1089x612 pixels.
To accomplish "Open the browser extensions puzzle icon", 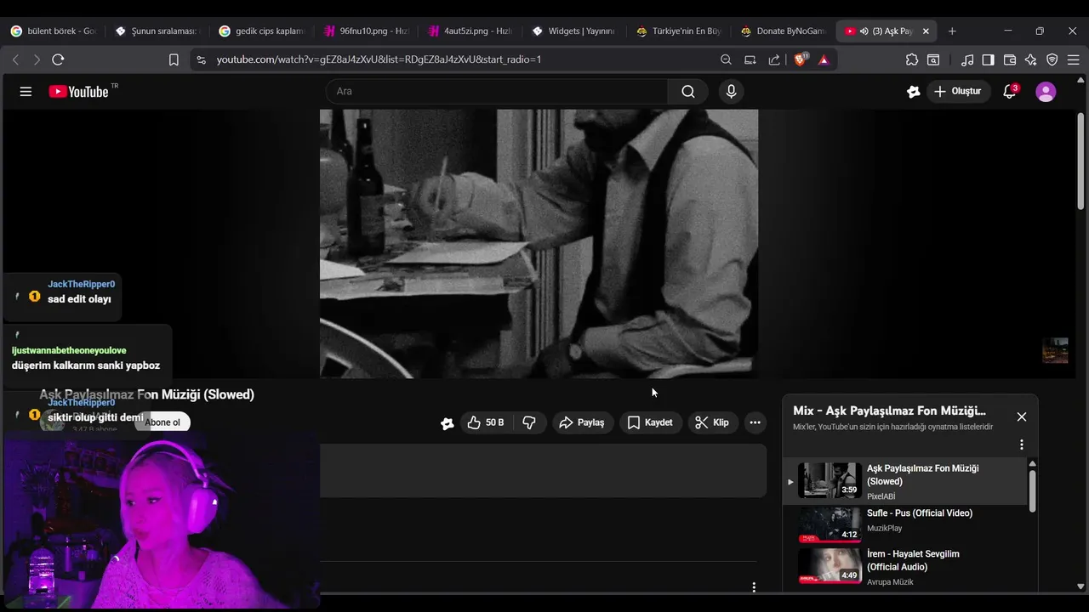I will (x=912, y=59).
